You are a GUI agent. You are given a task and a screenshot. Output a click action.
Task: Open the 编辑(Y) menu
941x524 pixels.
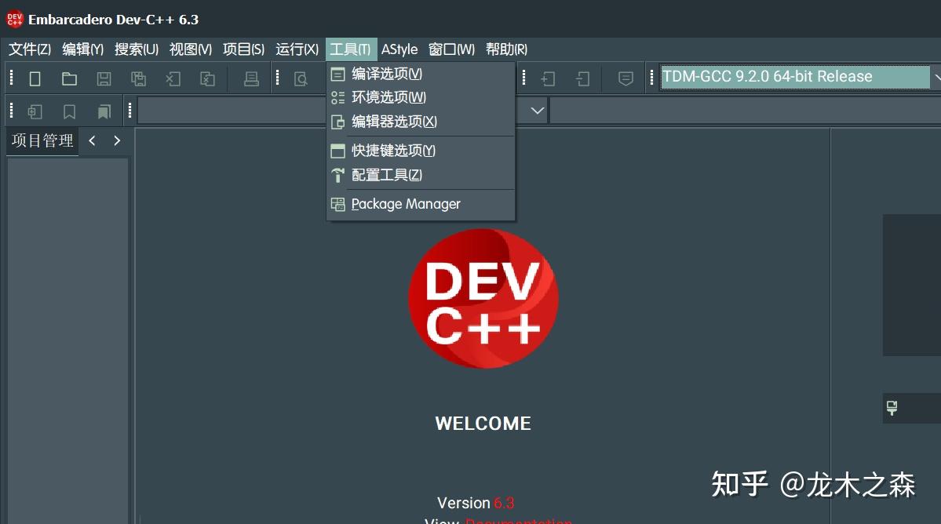click(83, 49)
